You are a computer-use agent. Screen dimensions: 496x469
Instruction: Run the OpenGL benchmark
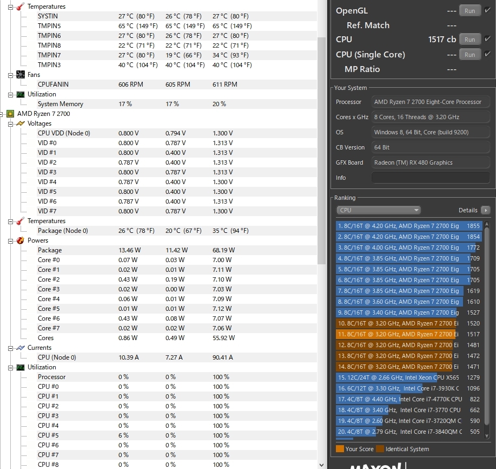pos(469,11)
